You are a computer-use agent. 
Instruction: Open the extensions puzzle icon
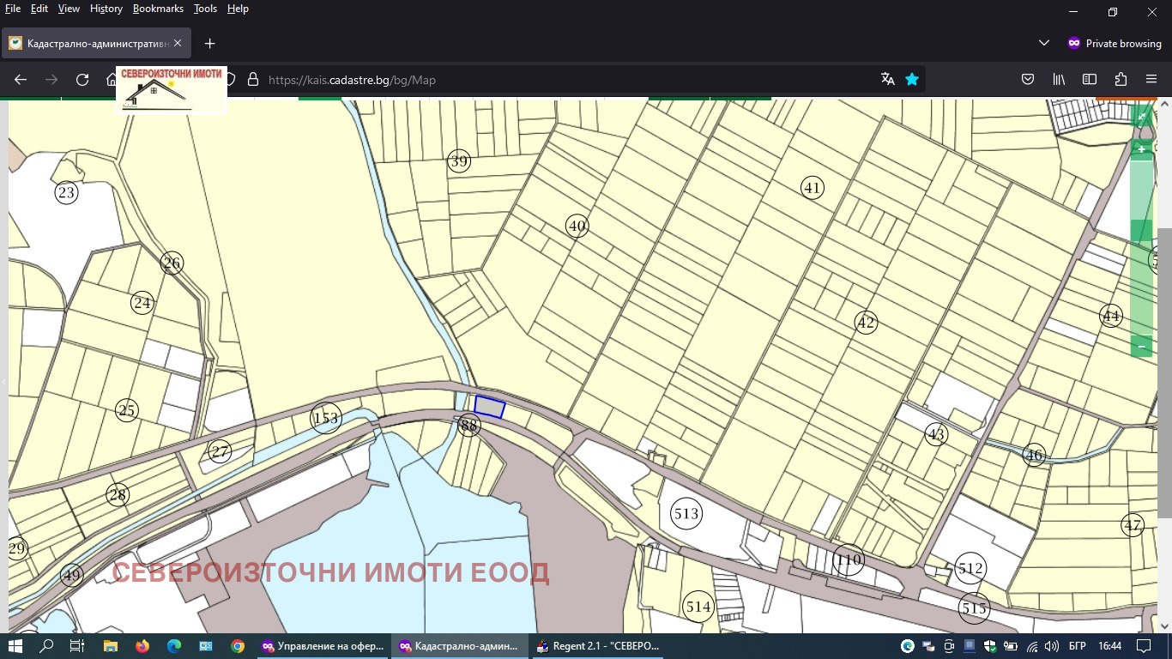tap(1121, 80)
